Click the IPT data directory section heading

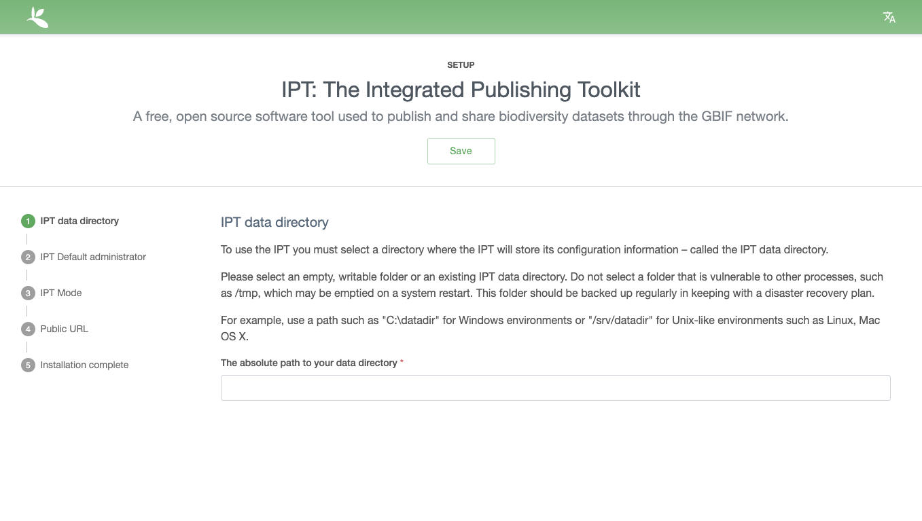274,222
